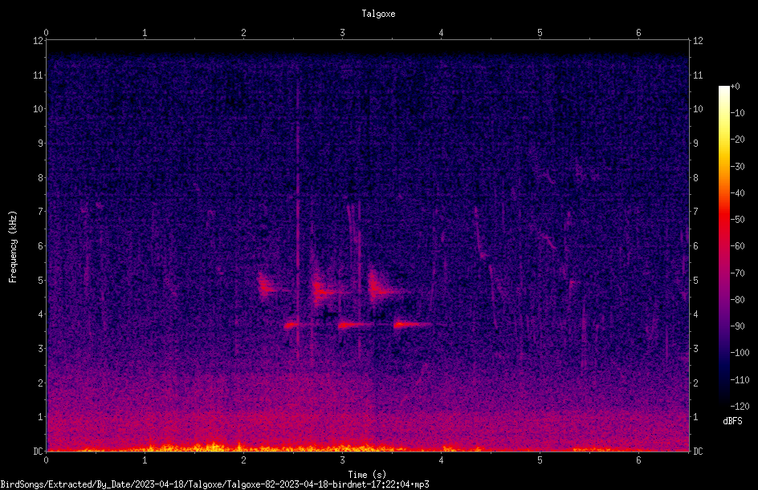This screenshot has width=758, height=490.
Task: Click the 3 second tick on bottom axis
Action: coord(342,460)
